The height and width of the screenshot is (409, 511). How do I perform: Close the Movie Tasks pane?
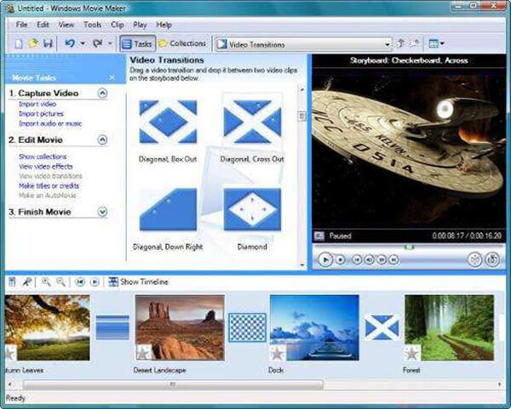pos(112,77)
